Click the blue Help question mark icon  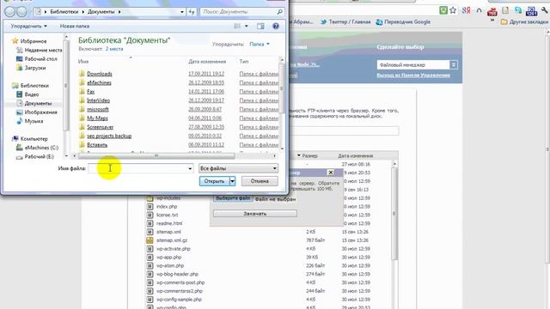pyautogui.click(x=276, y=26)
